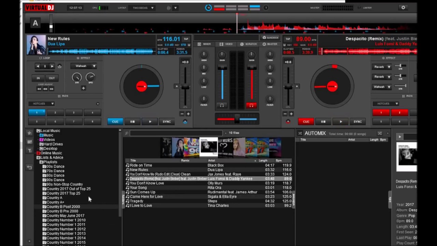Open the first Reverb effect dropdown on right deck

point(382,67)
